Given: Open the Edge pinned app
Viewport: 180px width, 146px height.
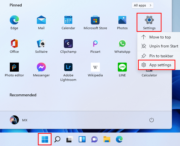Looking at the screenshot, I should click(x=14, y=22).
